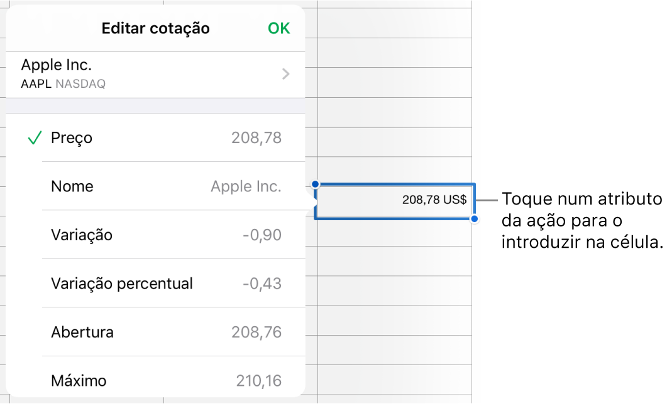Select the Nome attribute
The height and width of the screenshot is (404, 667).
(x=72, y=186)
